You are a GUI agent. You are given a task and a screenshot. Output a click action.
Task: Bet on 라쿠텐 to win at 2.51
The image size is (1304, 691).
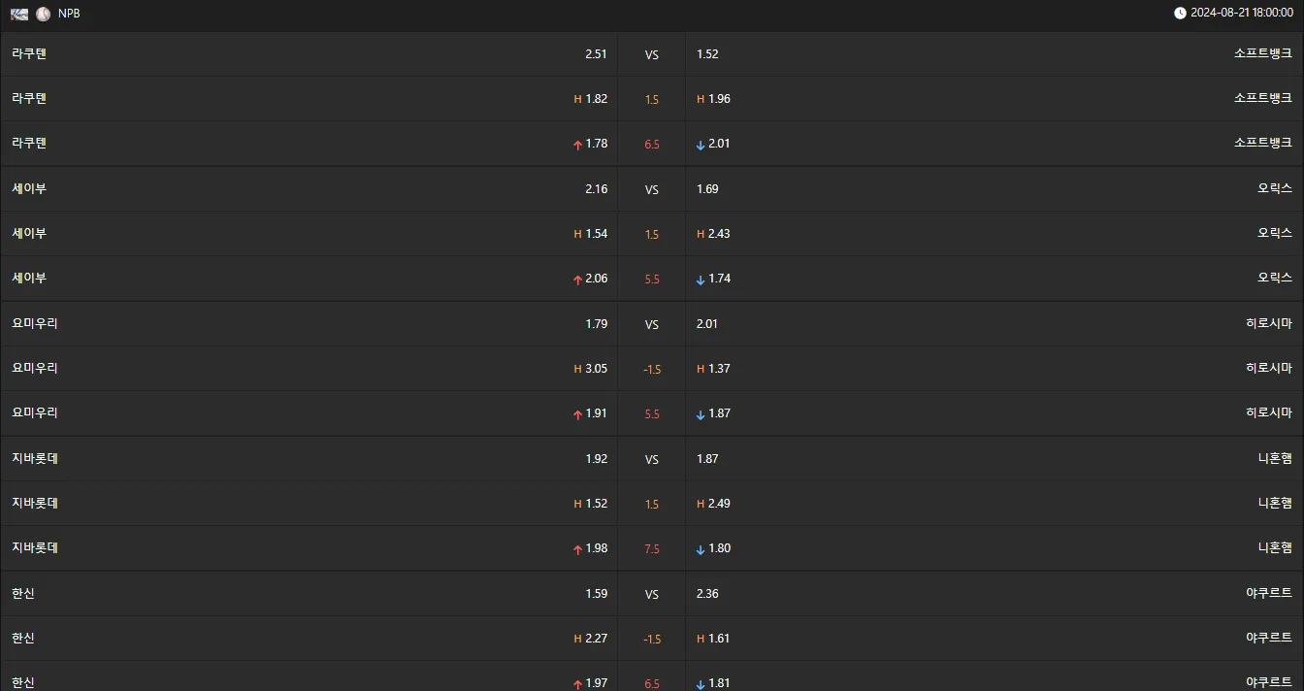tap(596, 54)
